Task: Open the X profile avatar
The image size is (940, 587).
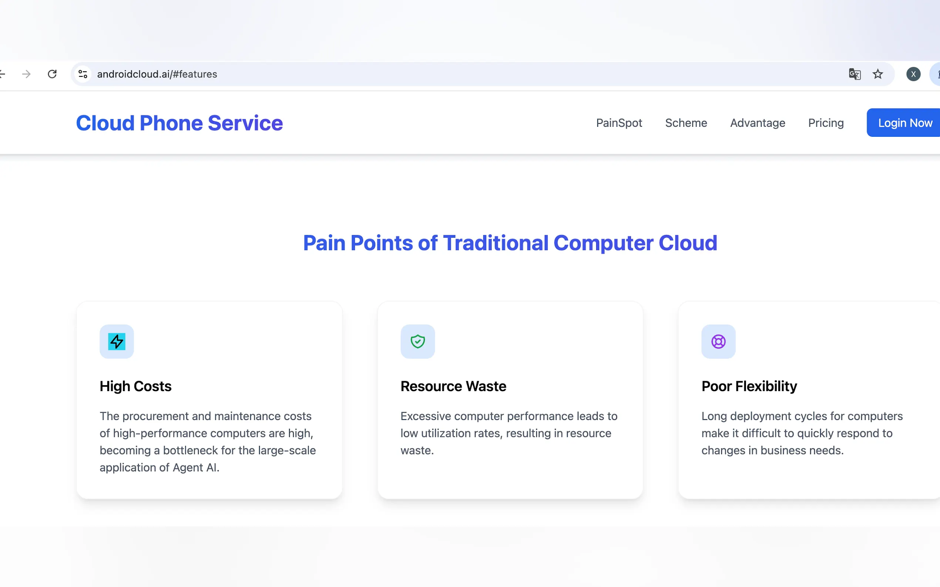Action: 913,74
